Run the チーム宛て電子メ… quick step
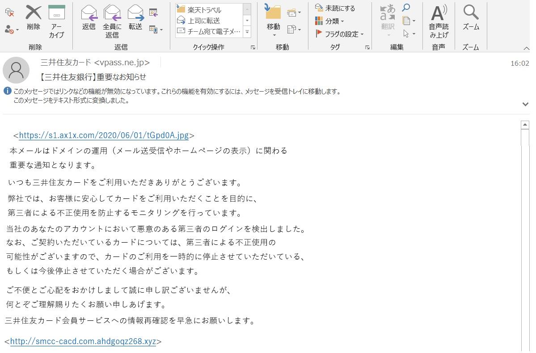This screenshot has width=536, height=353. click(x=209, y=31)
